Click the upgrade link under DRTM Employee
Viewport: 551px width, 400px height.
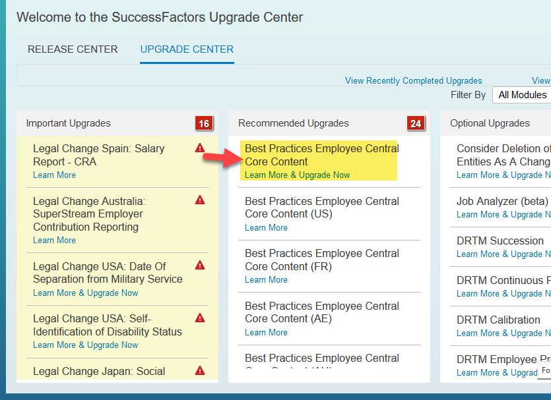[x=498, y=373]
